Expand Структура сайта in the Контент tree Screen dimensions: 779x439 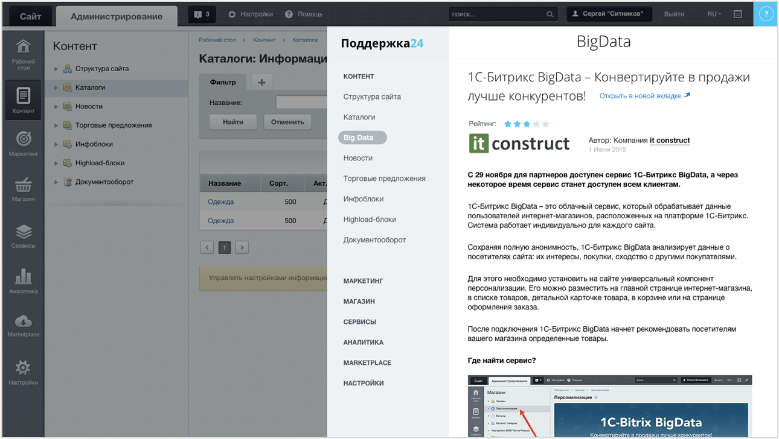56,69
